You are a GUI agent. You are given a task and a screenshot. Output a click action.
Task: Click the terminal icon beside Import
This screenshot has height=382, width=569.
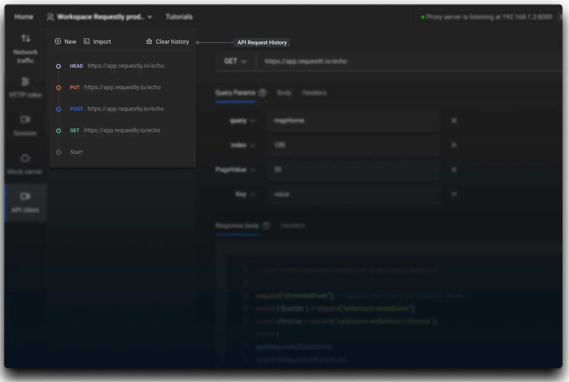(87, 41)
